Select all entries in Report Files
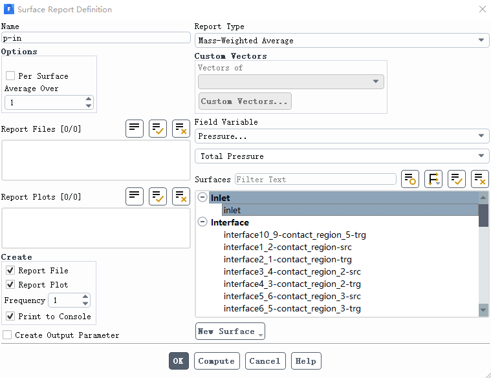 tap(158, 129)
